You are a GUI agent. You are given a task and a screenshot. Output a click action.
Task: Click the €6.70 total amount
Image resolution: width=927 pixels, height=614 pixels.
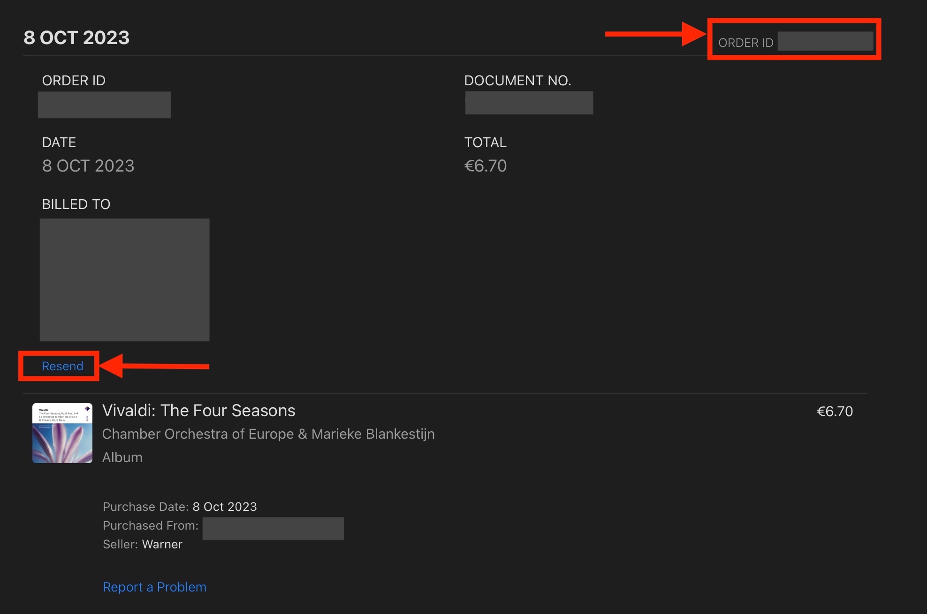[485, 166]
